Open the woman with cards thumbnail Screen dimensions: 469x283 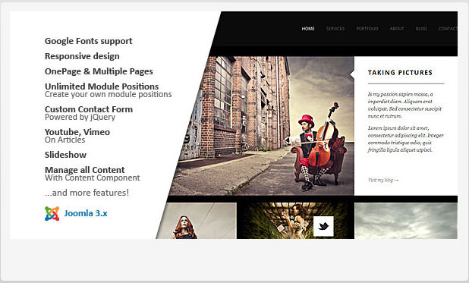point(295,221)
